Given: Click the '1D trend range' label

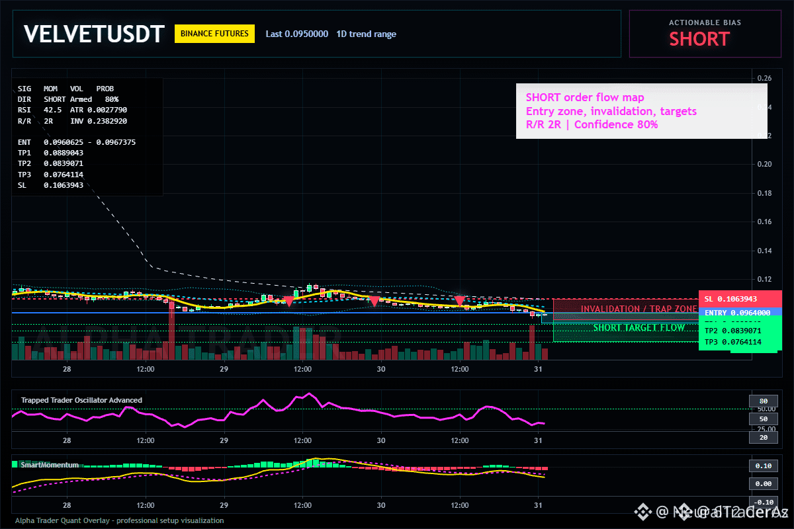Looking at the screenshot, I should (x=366, y=34).
